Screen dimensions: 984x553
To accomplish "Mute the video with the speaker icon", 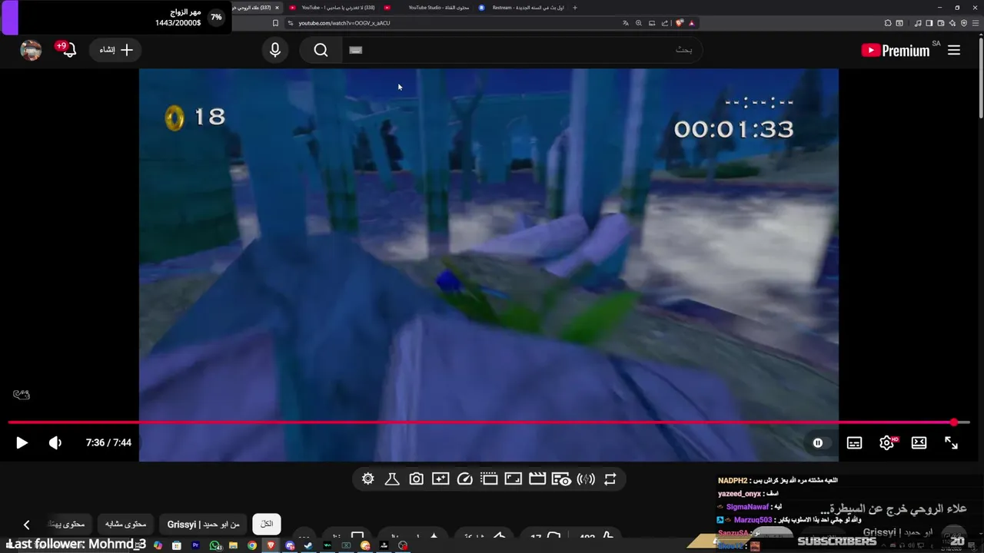I will [x=55, y=442].
